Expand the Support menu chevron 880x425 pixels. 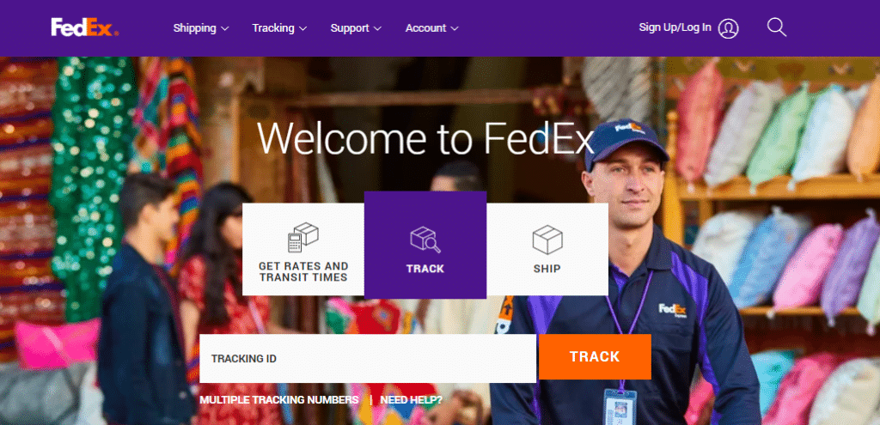coord(377,28)
